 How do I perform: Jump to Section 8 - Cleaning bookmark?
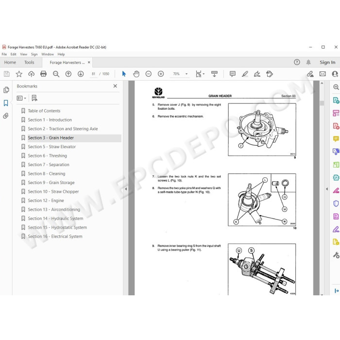click(x=47, y=174)
